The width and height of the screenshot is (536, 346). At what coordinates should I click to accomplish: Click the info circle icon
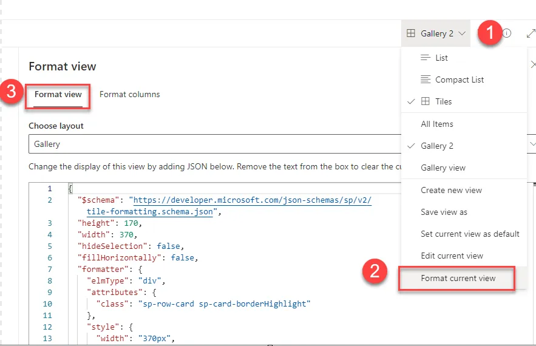(x=507, y=33)
